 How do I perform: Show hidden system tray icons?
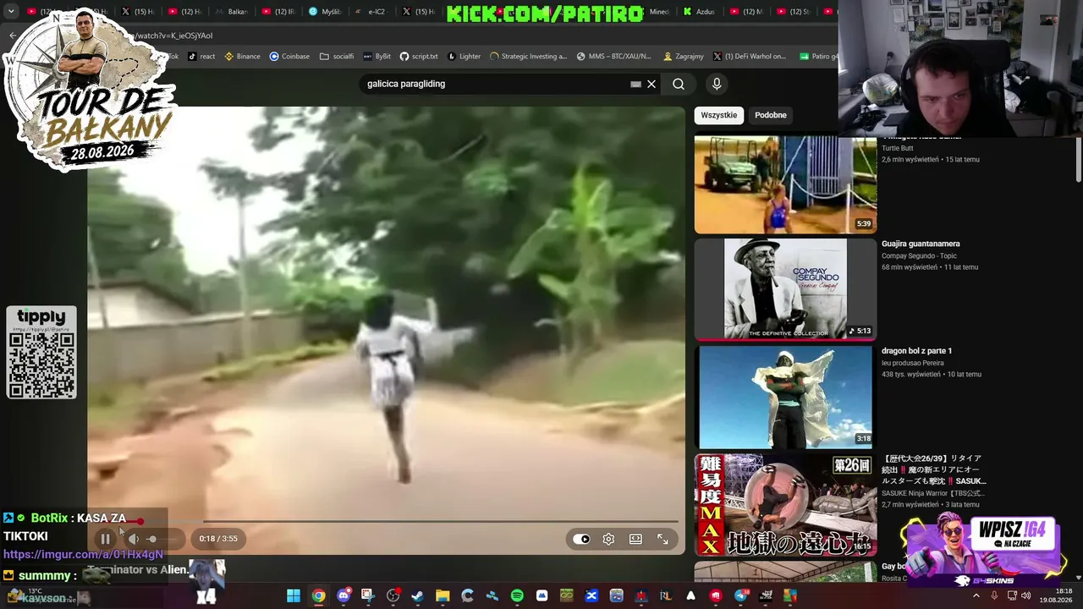tap(976, 596)
